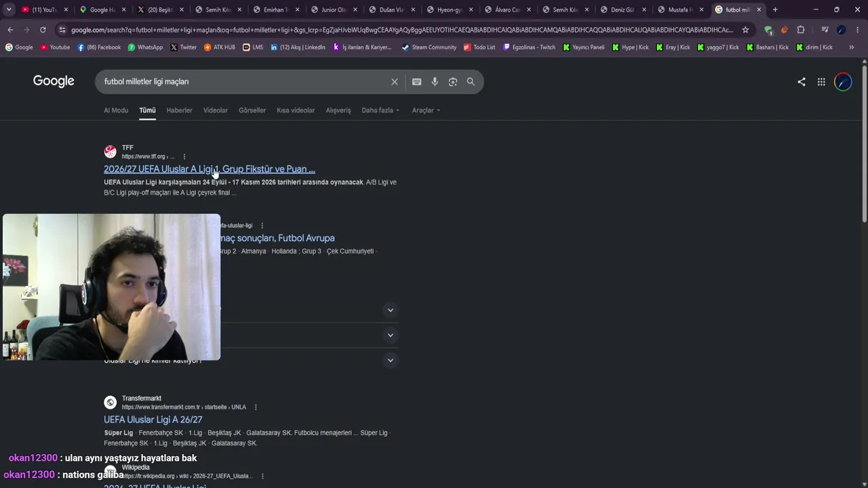Expand the second related question chevron
868x488 pixels.
point(390,335)
